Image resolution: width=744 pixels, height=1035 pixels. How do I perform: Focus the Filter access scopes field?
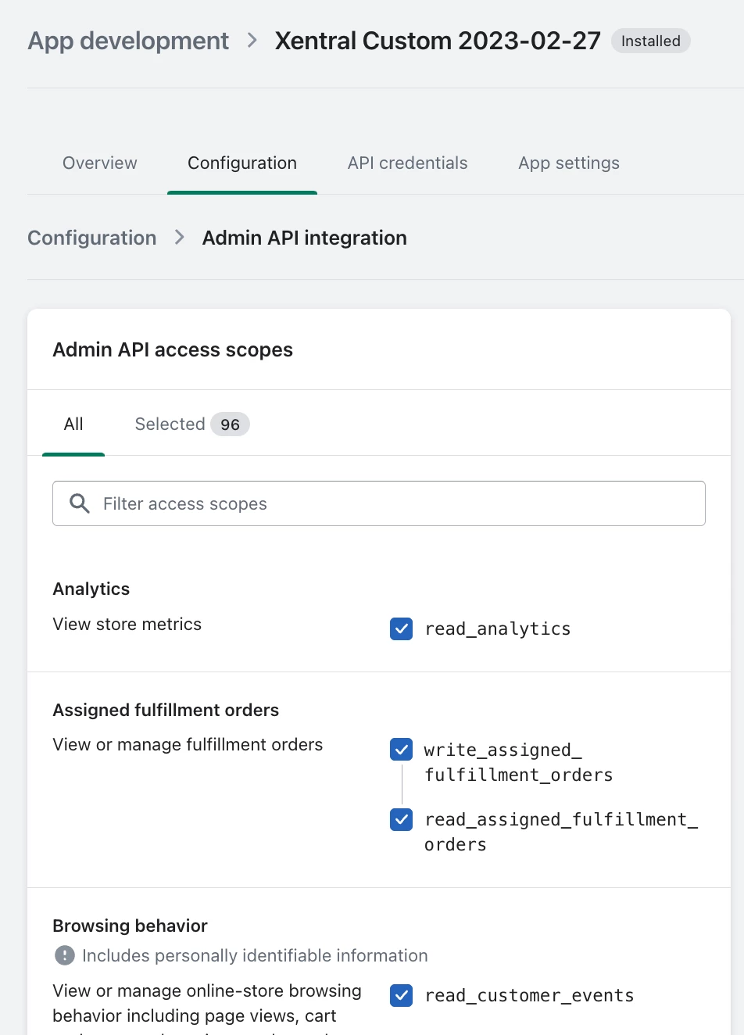[379, 503]
